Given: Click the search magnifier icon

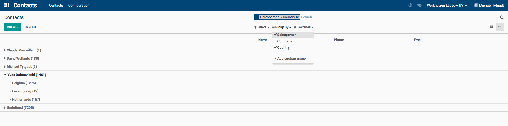Looking at the screenshot, I should pos(502,17).
